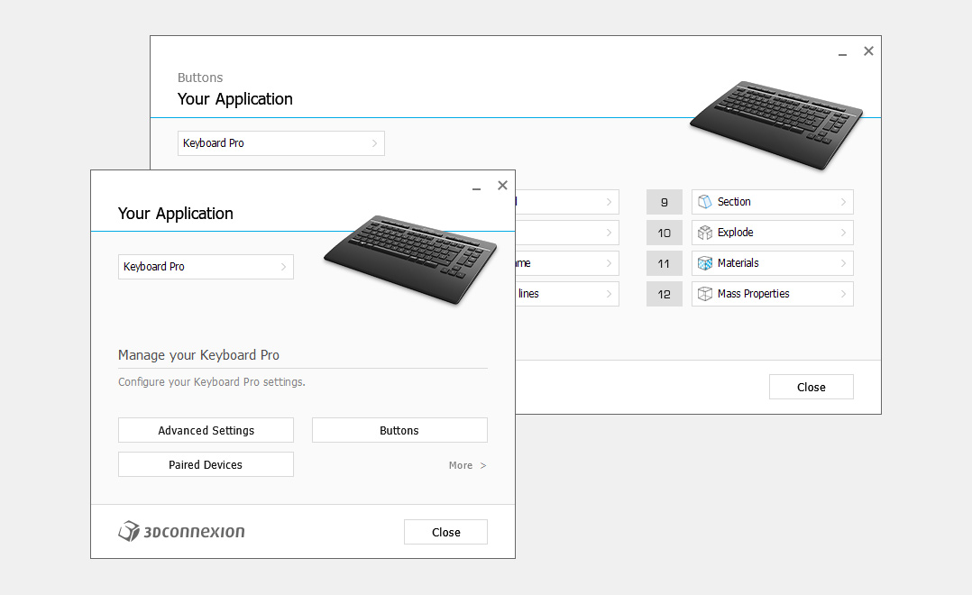Click the Mass Properties cube icon
The height and width of the screenshot is (595, 972).
pos(703,293)
